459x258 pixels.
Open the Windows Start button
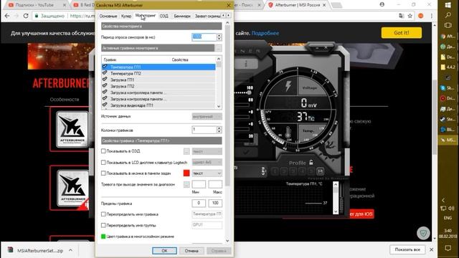(x=448, y=5)
